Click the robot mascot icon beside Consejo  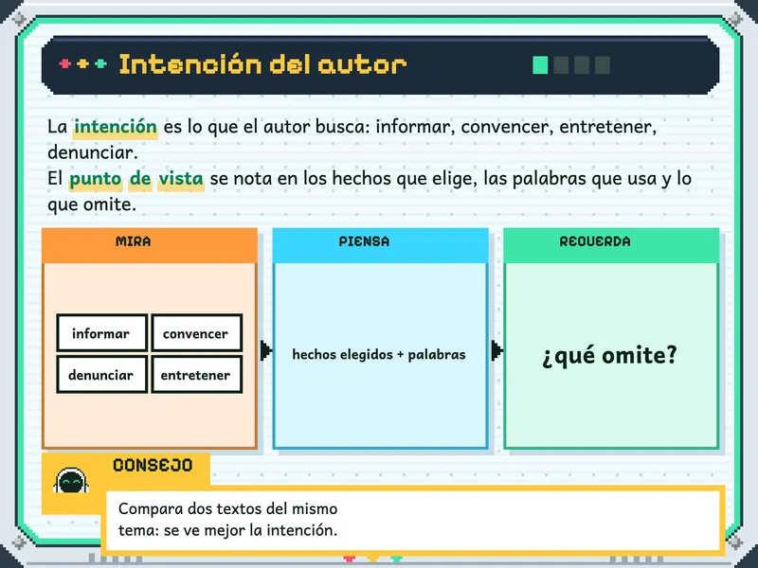pyautogui.click(x=71, y=481)
